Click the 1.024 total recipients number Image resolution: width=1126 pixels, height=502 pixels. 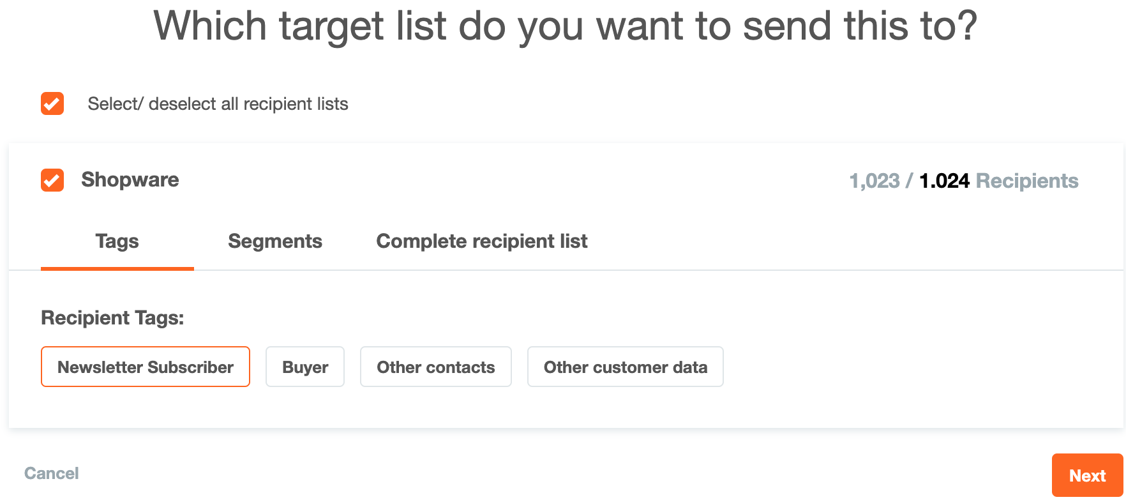pos(943,181)
